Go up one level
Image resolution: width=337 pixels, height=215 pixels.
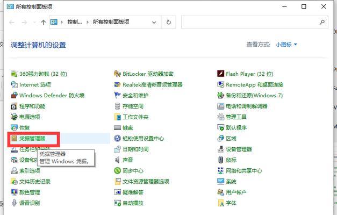[44, 22]
